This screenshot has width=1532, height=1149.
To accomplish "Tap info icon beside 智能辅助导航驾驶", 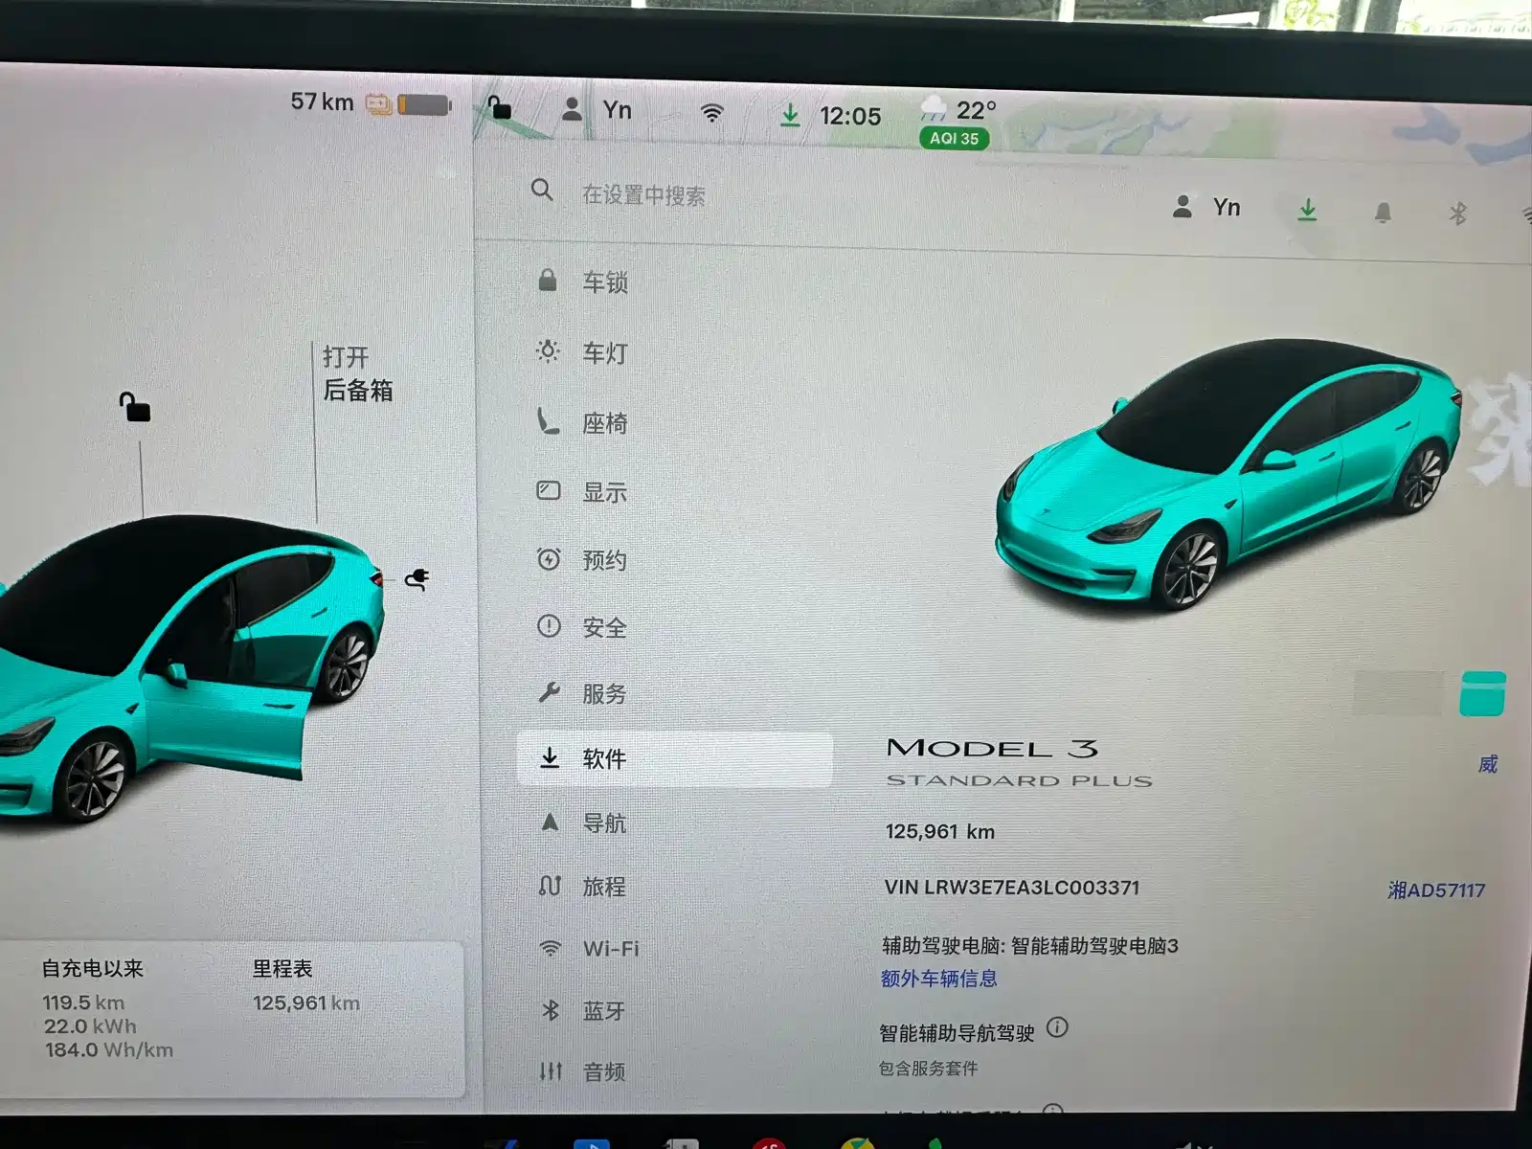I will pyautogui.click(x=1057, y=1028).
